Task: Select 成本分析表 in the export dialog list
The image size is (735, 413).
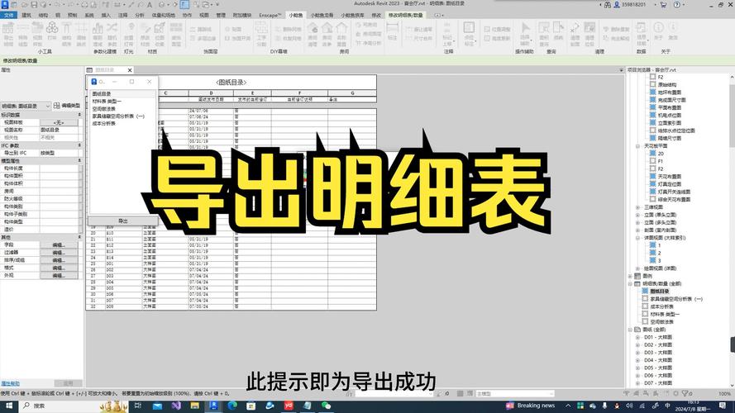Action: (x=103, y=124)
